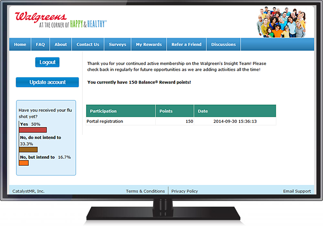Click the red Yes poll result bar
Image resolution: width=323 pixels, height=226 pixels.
(x=32, y=130)
